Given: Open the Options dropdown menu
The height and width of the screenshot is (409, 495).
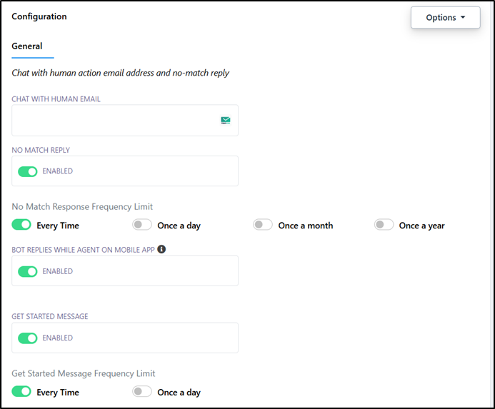Looking at the screenshot, I should (445, 18).
